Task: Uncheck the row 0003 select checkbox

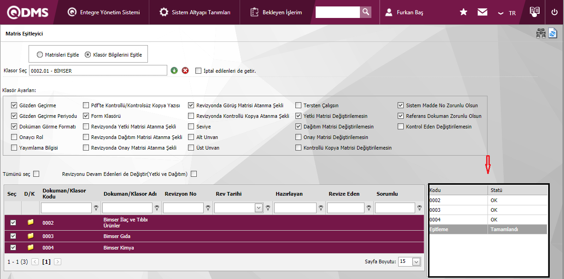Action: (13, 236)
